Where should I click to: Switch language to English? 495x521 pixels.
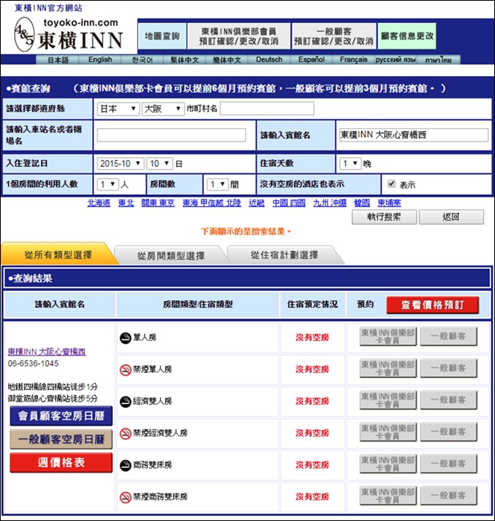(100, 60)
